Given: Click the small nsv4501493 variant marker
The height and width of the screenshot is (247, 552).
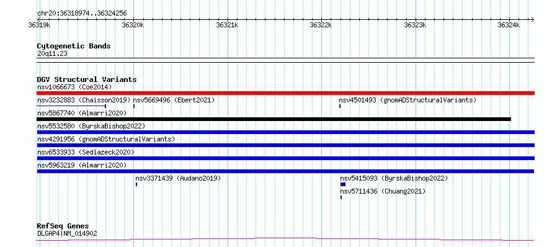Looking at the screenshot, I should pyautogui.click(x=340, y=106).
